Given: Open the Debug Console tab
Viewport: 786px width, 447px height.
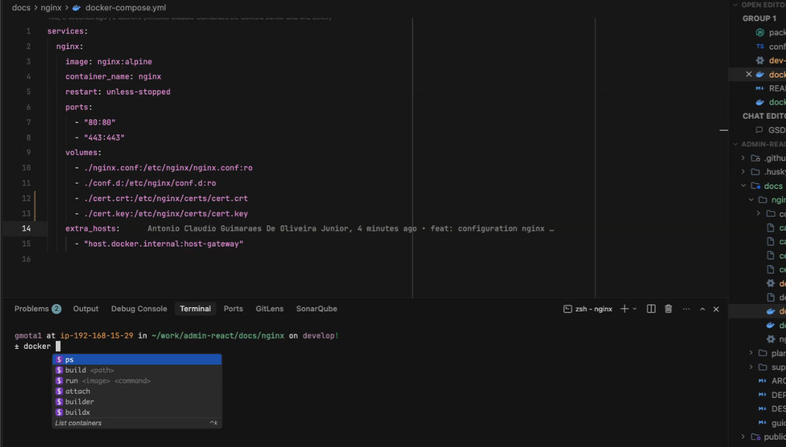Looking at the screenshot, I should [139, 309].
